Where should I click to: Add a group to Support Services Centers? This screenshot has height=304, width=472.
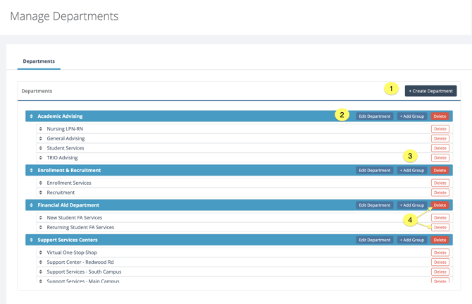pos(412,240)
